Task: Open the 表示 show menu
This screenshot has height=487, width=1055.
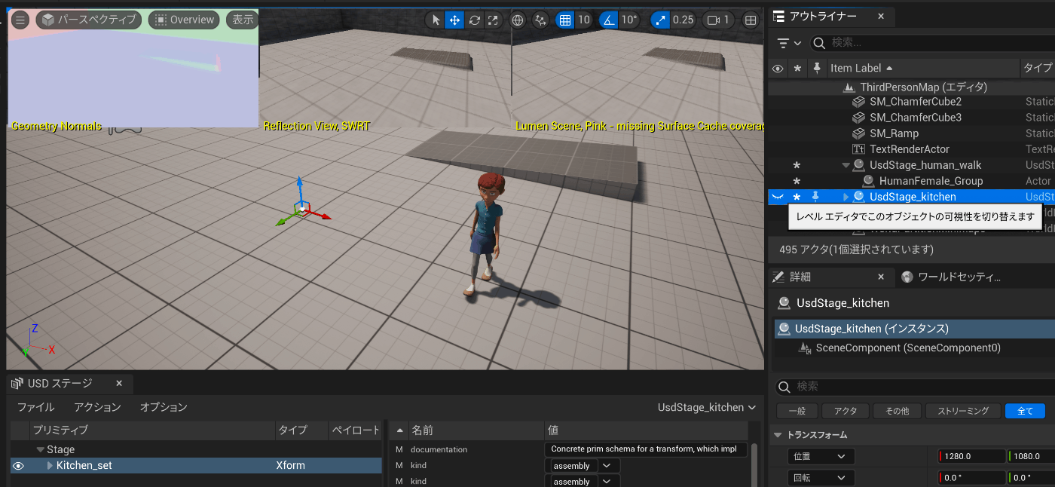Action: point(243,20)
